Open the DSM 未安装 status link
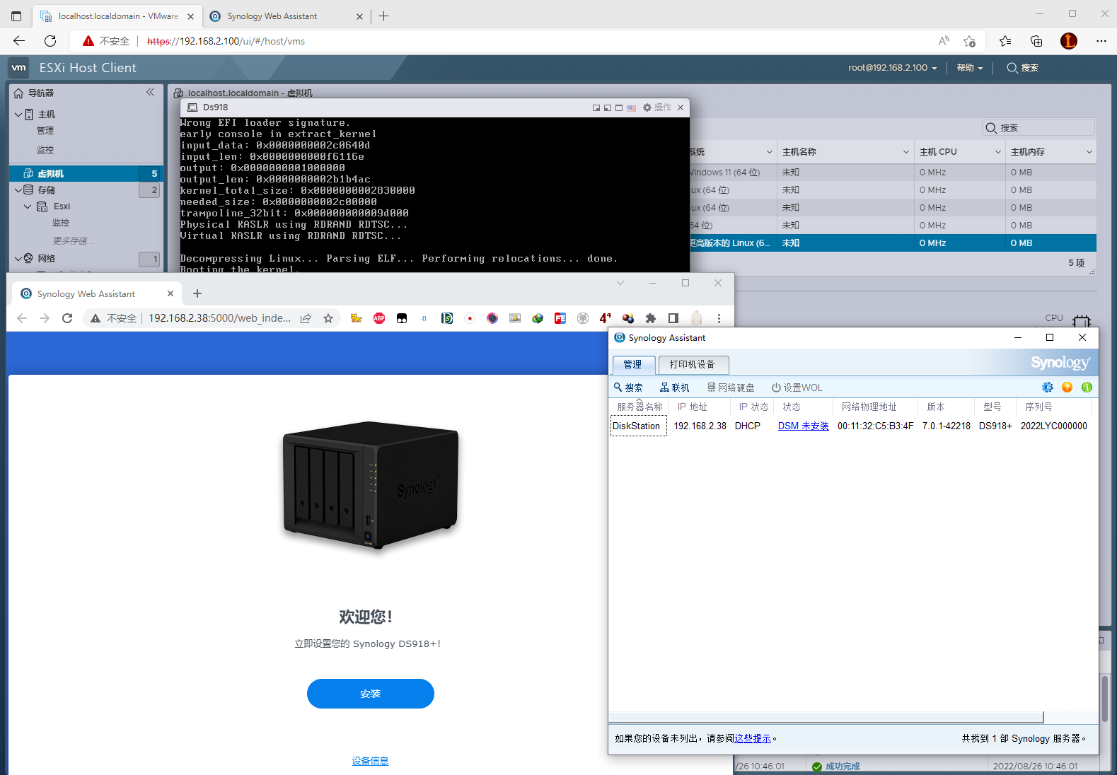Image resolution: width=1117 pixels, height=775 pixels. 803,426
